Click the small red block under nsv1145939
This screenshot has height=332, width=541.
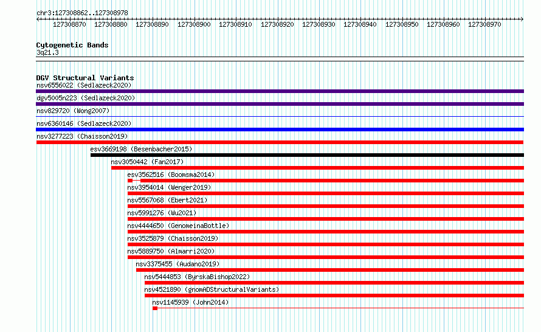pos(155,308)
